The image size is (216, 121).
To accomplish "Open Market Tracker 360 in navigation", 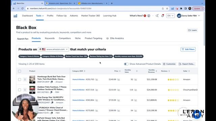I will pos(90,16).
